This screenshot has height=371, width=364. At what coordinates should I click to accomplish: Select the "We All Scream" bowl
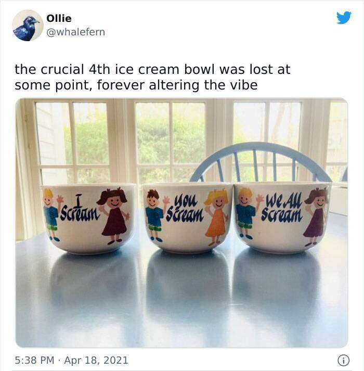pos(282,218)
